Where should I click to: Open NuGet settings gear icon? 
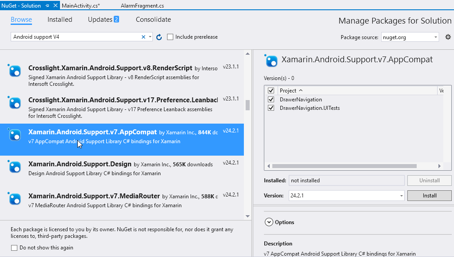pos(448,37)
